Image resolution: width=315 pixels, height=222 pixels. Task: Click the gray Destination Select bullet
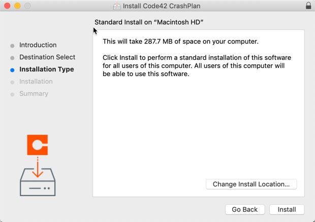pos(12,58)
